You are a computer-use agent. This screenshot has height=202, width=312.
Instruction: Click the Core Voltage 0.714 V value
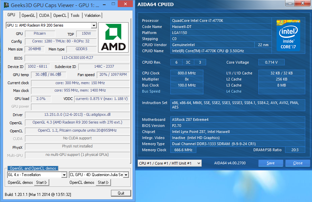(272, 62)
